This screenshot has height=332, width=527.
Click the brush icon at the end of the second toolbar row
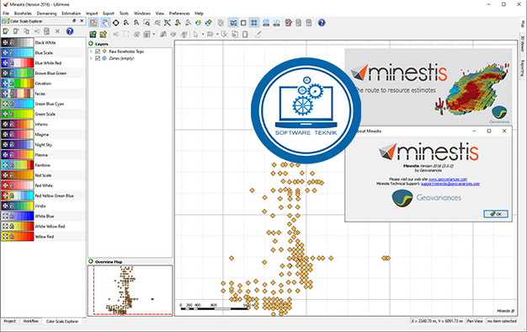(x=258, y=35)
